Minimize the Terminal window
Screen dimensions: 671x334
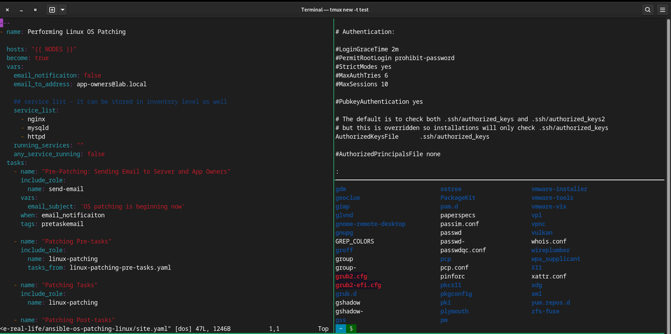coord(21,9)
